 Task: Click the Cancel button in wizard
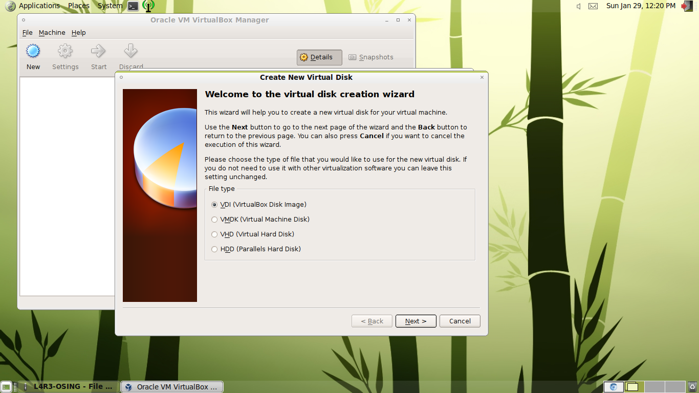(x=460, y=321)
